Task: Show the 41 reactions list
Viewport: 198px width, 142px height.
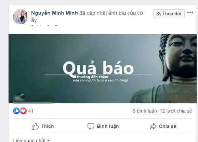Action: tap(31, 111)
